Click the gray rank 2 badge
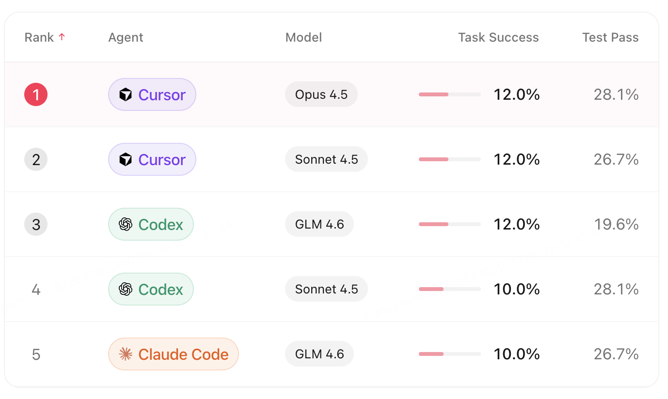Screen dimensions: 668x399 pos(36,159)
